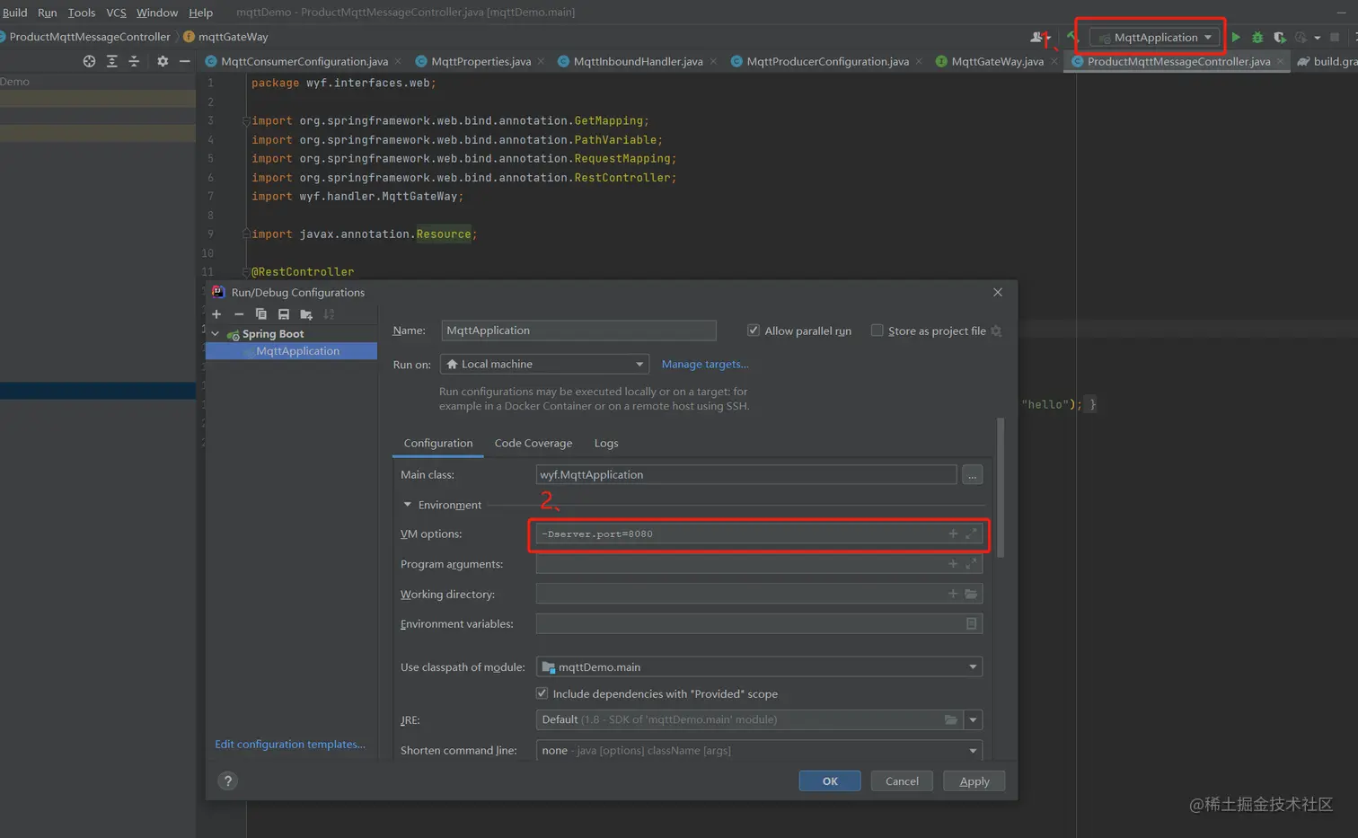The width and height of the screenshot is (1358, 838).
Task: Run MqttApplication with coverage icon
Action: [x=1280, y=37]
